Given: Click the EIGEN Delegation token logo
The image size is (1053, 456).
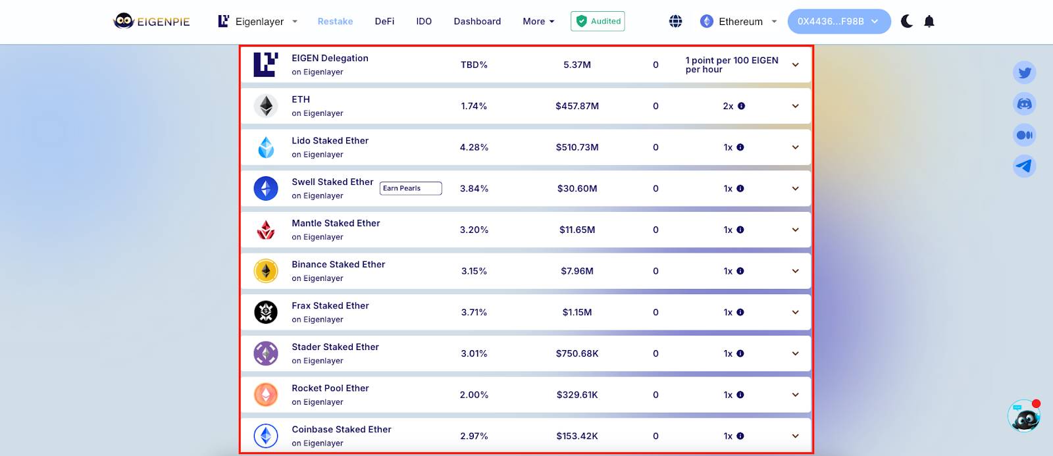Looking at the screenshot, I should [266, 64].
